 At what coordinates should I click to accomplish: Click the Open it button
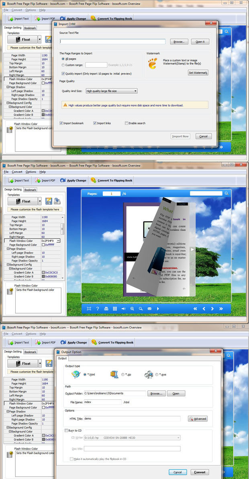tap(200, 41)
